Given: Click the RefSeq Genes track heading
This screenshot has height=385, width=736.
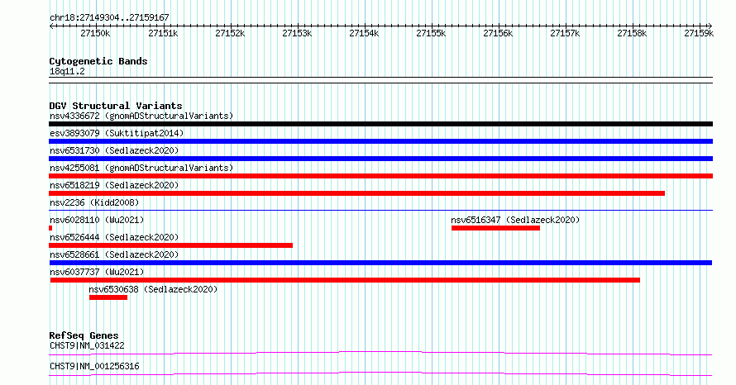Looking at the screenshot, I should pos(84,335).
